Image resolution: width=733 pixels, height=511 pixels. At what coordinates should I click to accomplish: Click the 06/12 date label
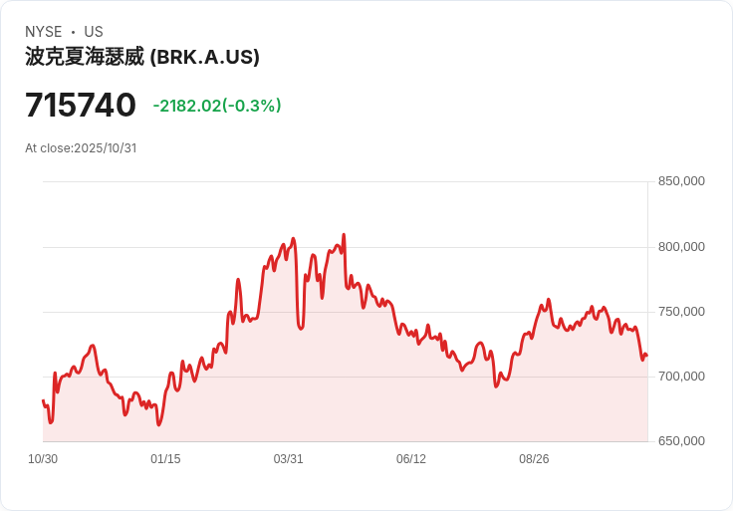(x=411, y=459)
